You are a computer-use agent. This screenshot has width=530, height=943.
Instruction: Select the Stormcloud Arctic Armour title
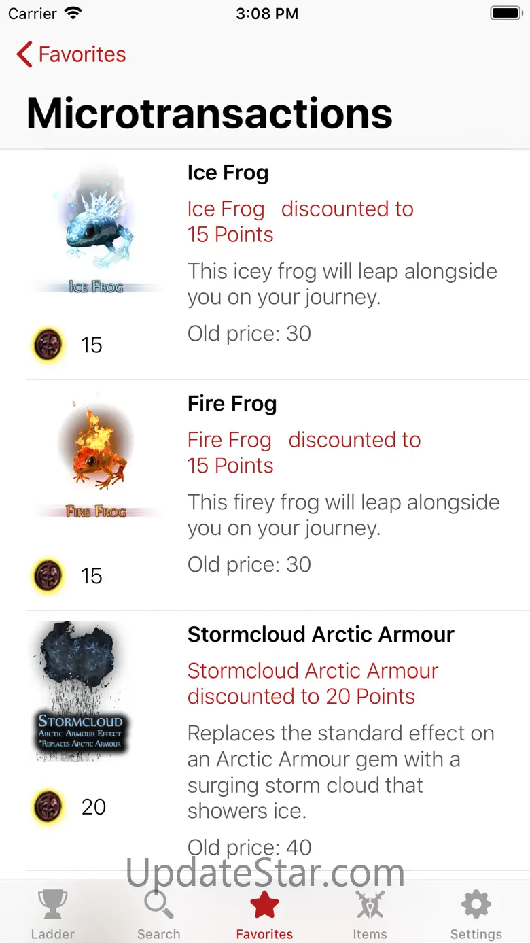coord(321,635)
